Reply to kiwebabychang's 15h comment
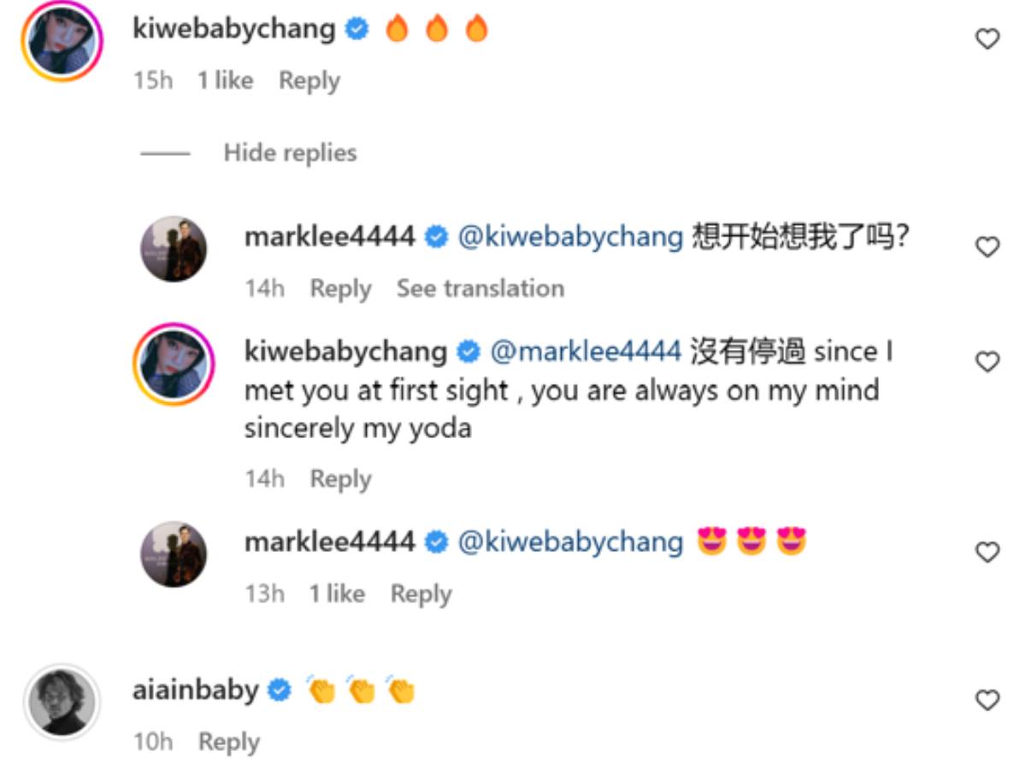1026x770 pixels. click(x=310, y=80)
